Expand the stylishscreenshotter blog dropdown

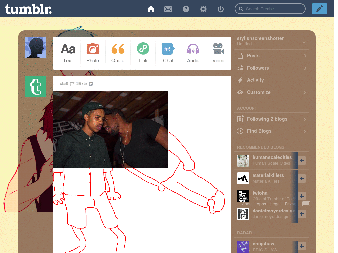pos(304,42)
